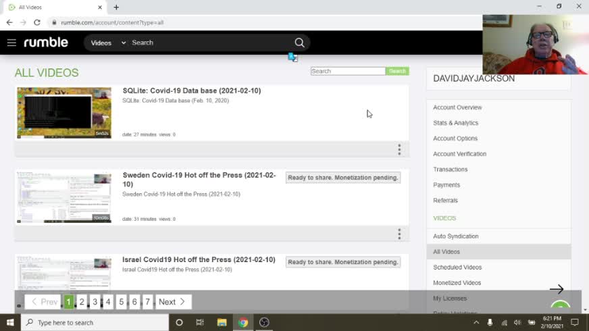589x331 pixels.
Task: Jump to page 6 in pagination
Action: [x=134, y=302]
